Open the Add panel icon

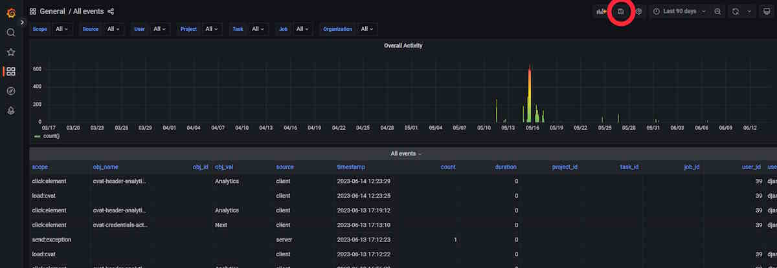point(602,12)
